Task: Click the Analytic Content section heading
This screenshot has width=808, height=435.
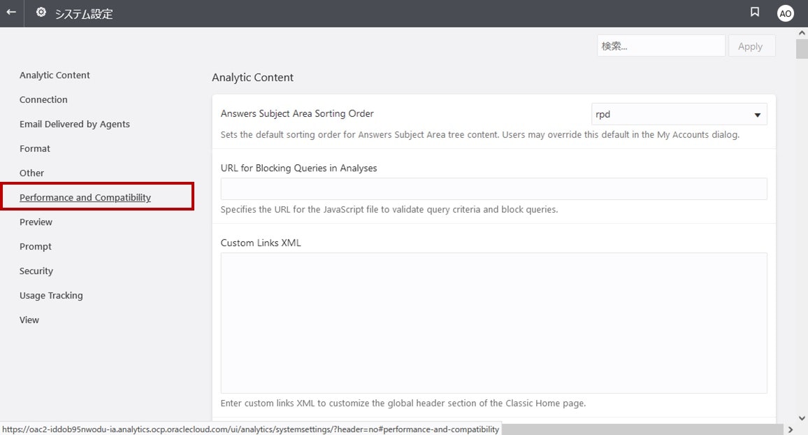Action: [x=252, y=78]
